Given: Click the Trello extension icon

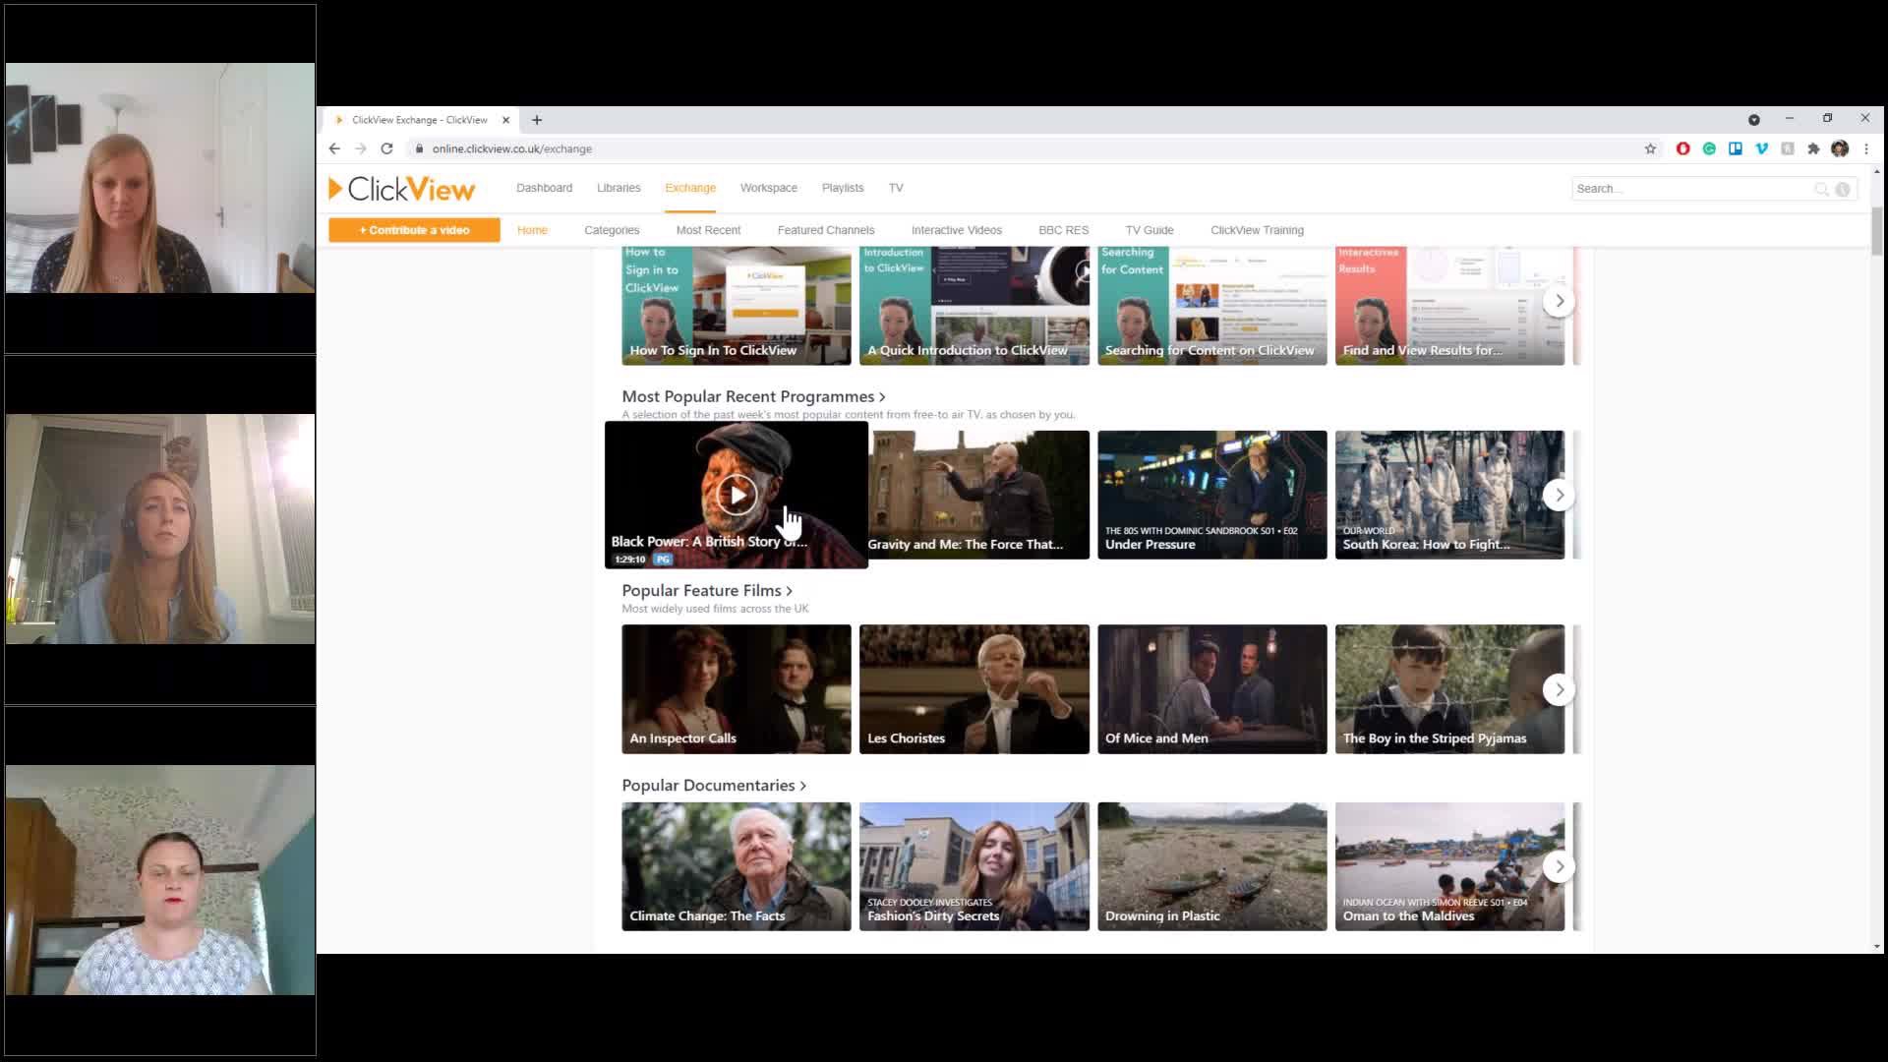Looking at the screenshot, I should click(x=1736, y=148).
